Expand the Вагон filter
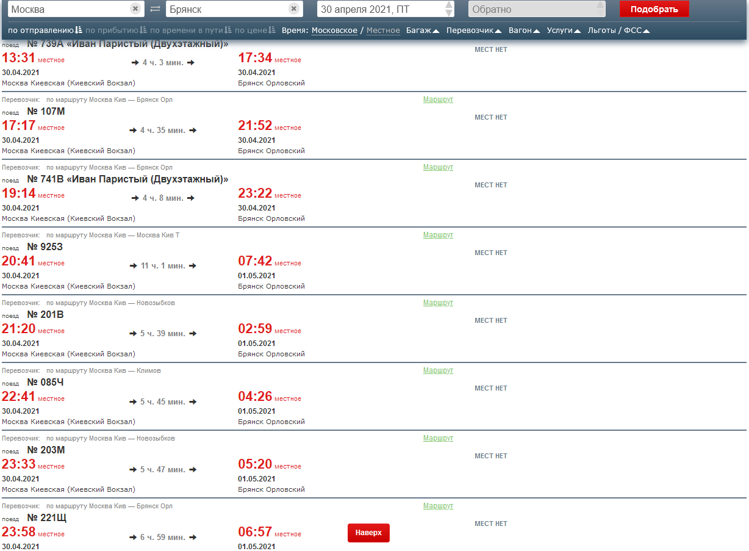Viewport: 749px width, 551px height. click(524, 30)
